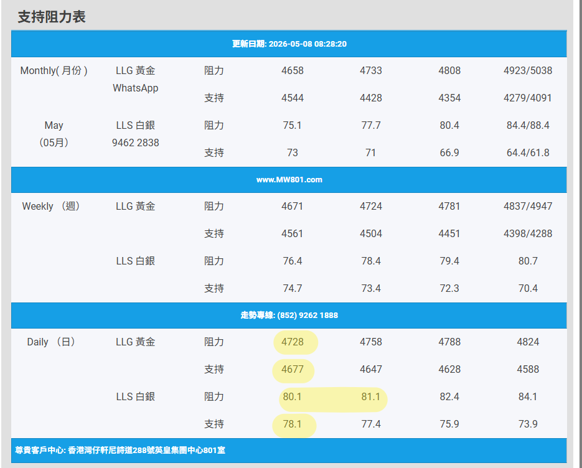The image size is (582, 468).
Task: Select monthly gold support 4279/4091
Action: (x=528, y=98)
